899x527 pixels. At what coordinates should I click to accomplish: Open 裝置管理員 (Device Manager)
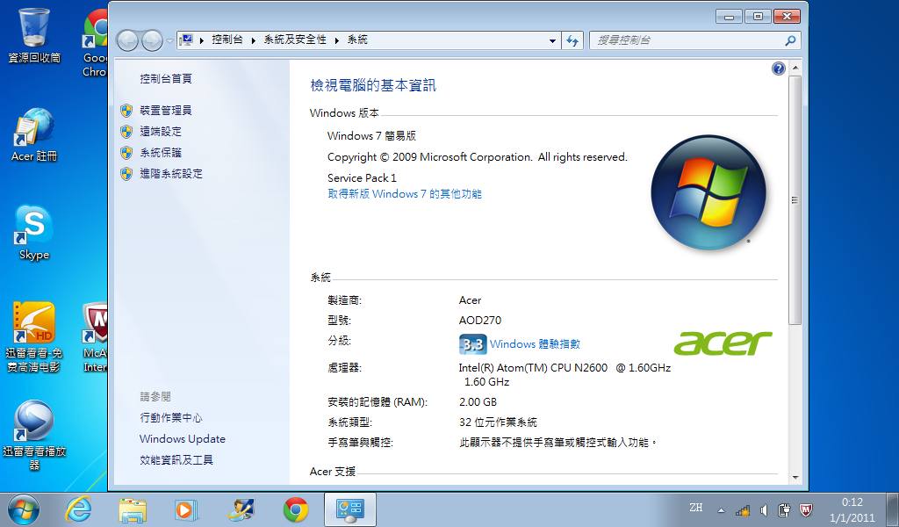[166, 110]
